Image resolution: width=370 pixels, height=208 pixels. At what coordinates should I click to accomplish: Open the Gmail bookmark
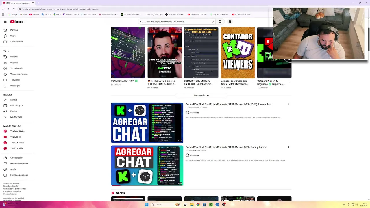(23, 14)
